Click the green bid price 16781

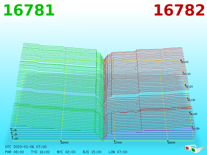click(x=29, y=10)
